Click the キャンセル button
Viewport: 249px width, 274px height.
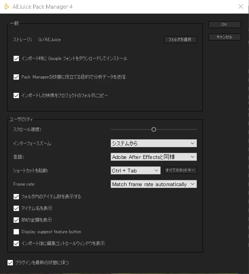point(225,37)
